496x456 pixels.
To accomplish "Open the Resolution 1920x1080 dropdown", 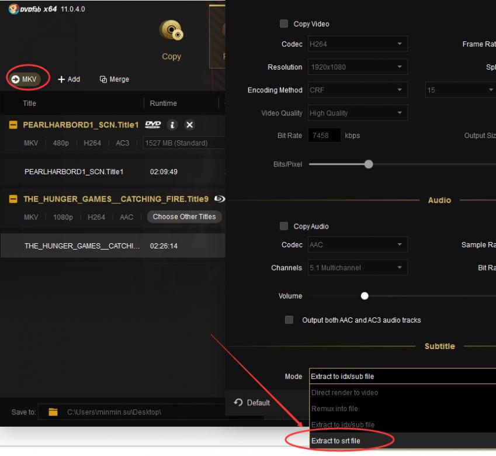I will click(358, 67).
